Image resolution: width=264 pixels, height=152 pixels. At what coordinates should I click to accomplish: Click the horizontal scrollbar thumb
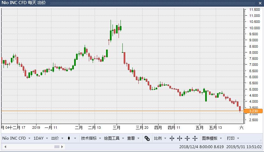click(57, 147)
